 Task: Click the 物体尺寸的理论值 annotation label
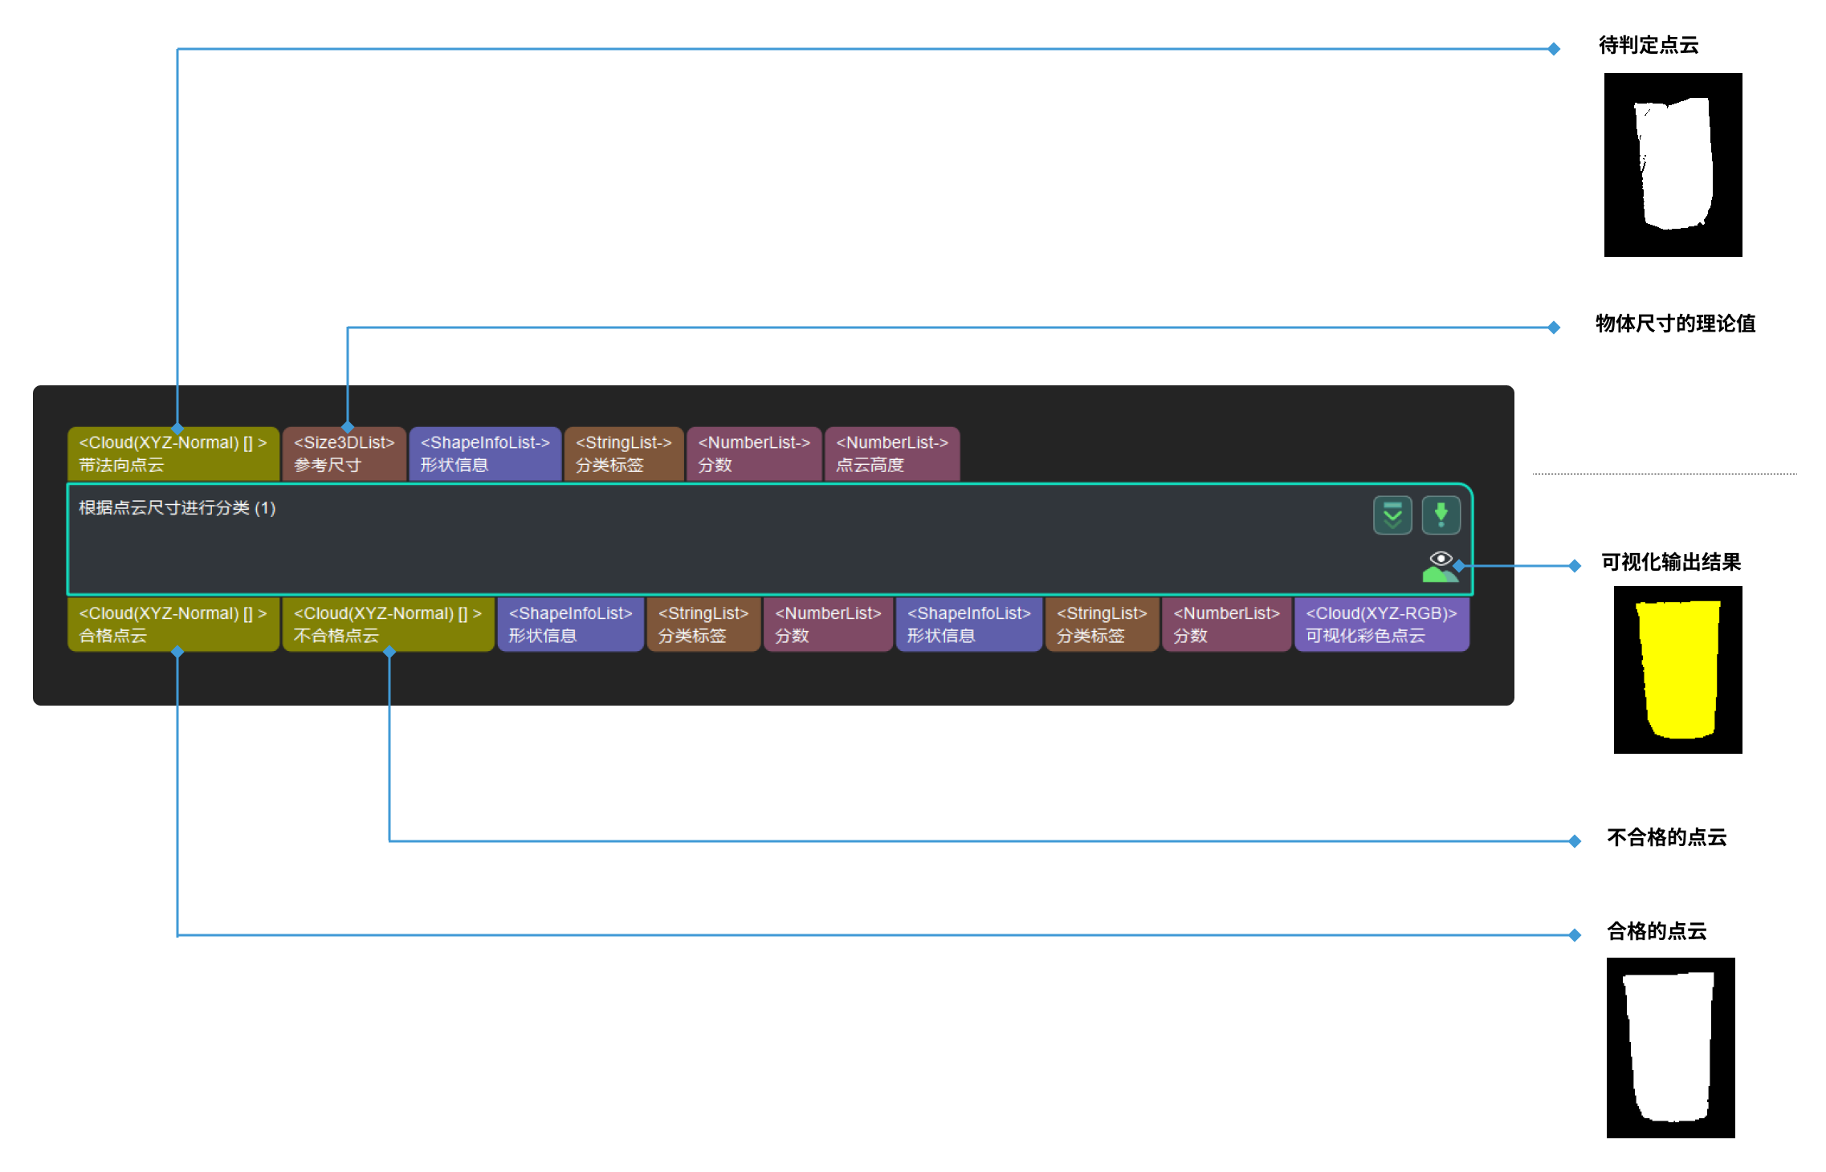[1675, 324]
